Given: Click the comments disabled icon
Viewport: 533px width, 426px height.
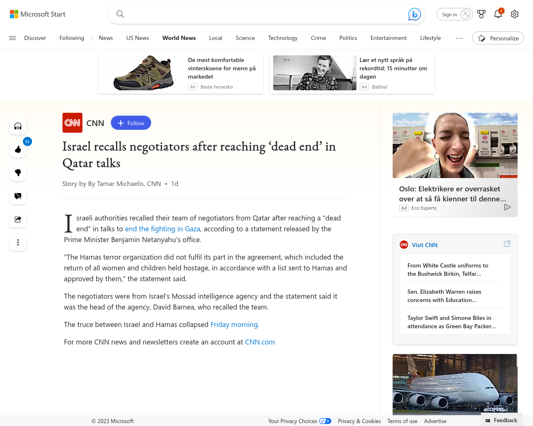Looking at the screenshot, I should pyautogui.click(x=18, y=196).
